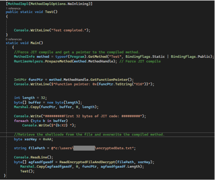Click the MethodInfo method assignment line
The image size is (215, 180).
[x=114, y=57]
